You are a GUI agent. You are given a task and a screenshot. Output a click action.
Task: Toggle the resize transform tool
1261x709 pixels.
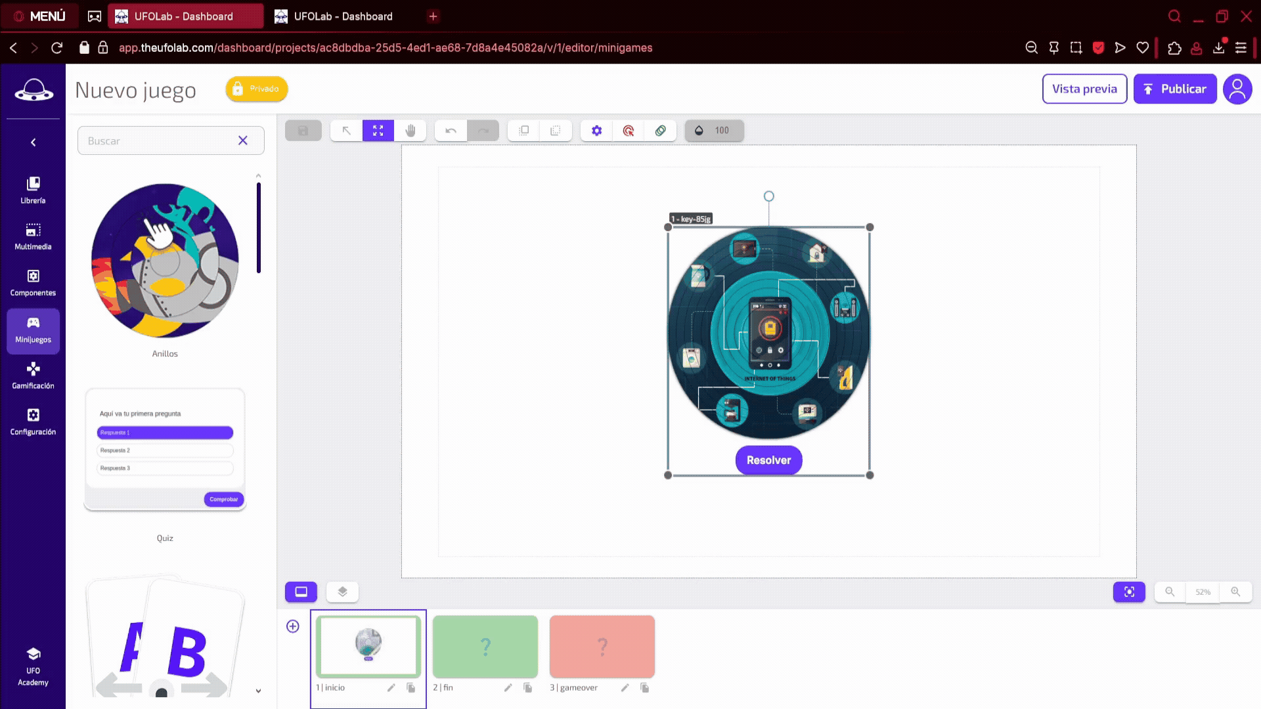pyautogui.click(x=378, y=131)
